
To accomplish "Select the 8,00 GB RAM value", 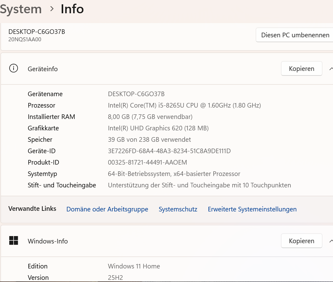I will [x=150, y=117].
